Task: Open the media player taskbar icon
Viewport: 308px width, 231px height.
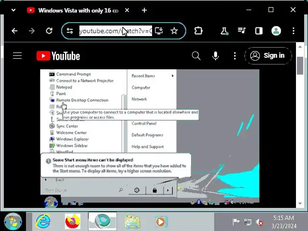Action: 162,222
